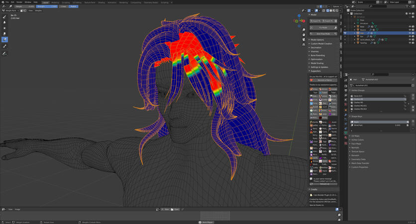
Task: Open the Render menu
Action: coord(19,2)
